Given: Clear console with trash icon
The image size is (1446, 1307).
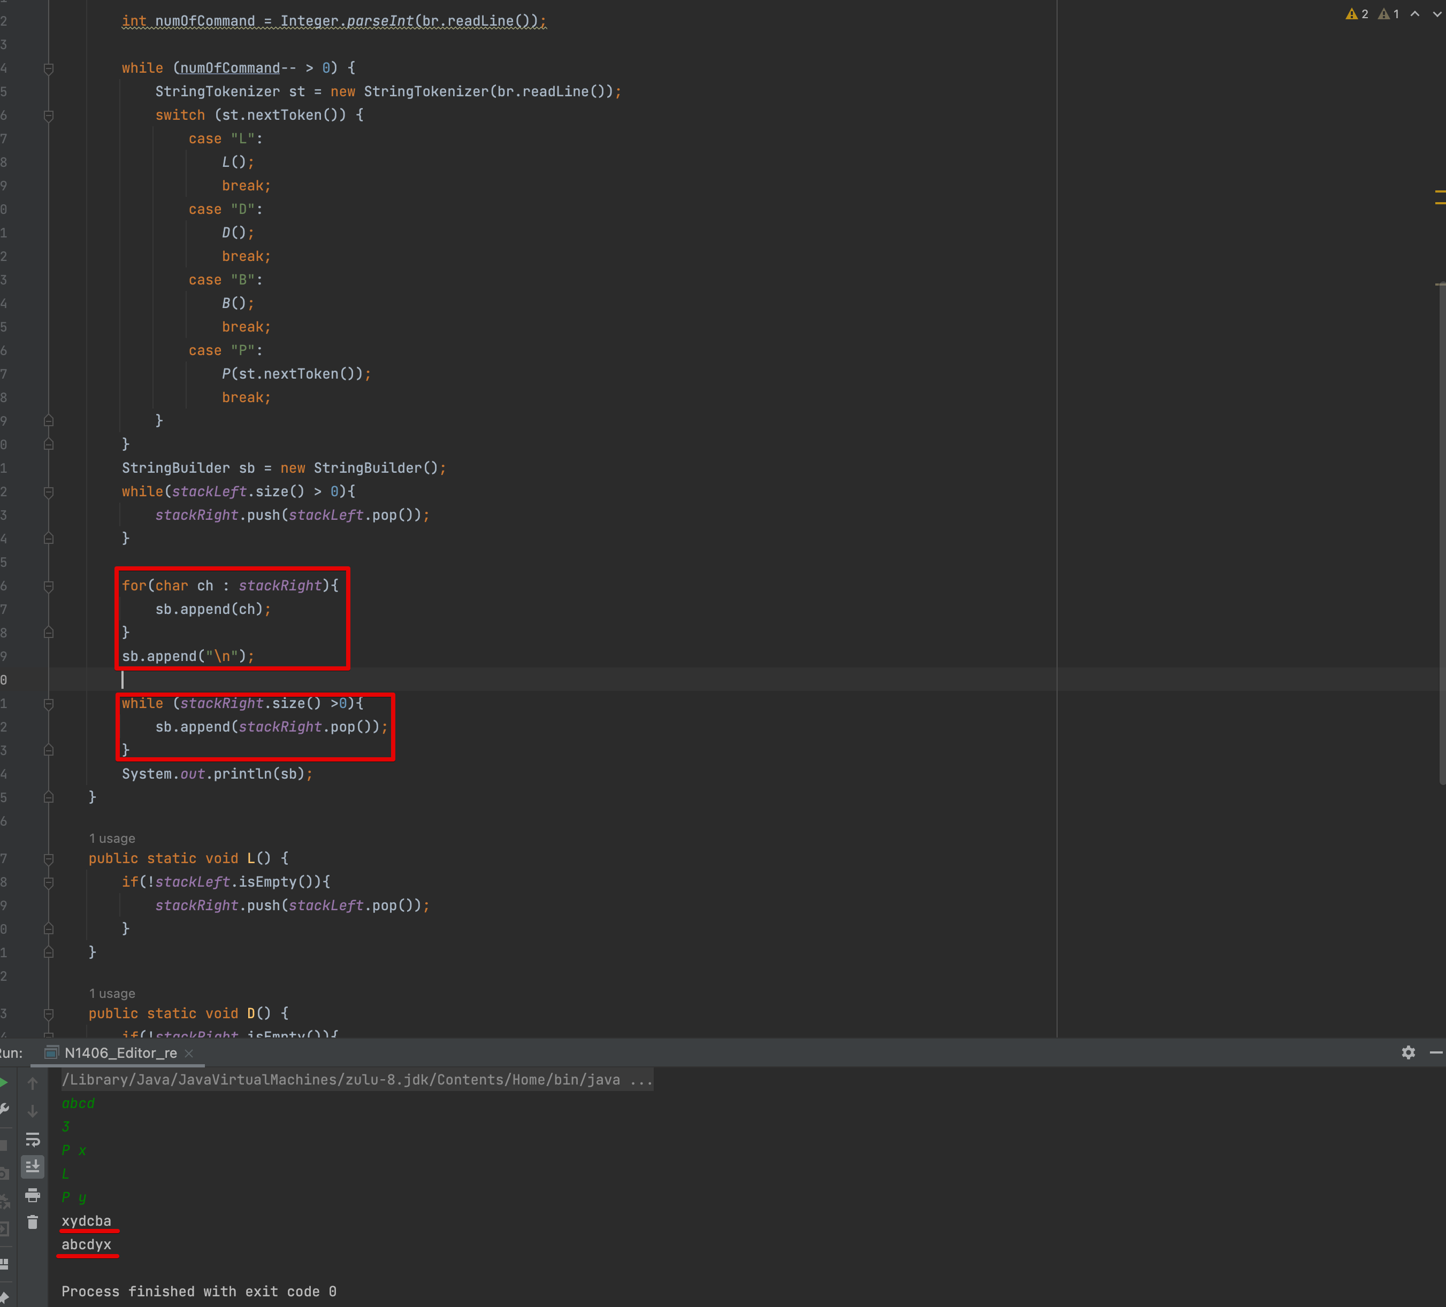Looking at the screenshot, I should [x=32, y=1223].
